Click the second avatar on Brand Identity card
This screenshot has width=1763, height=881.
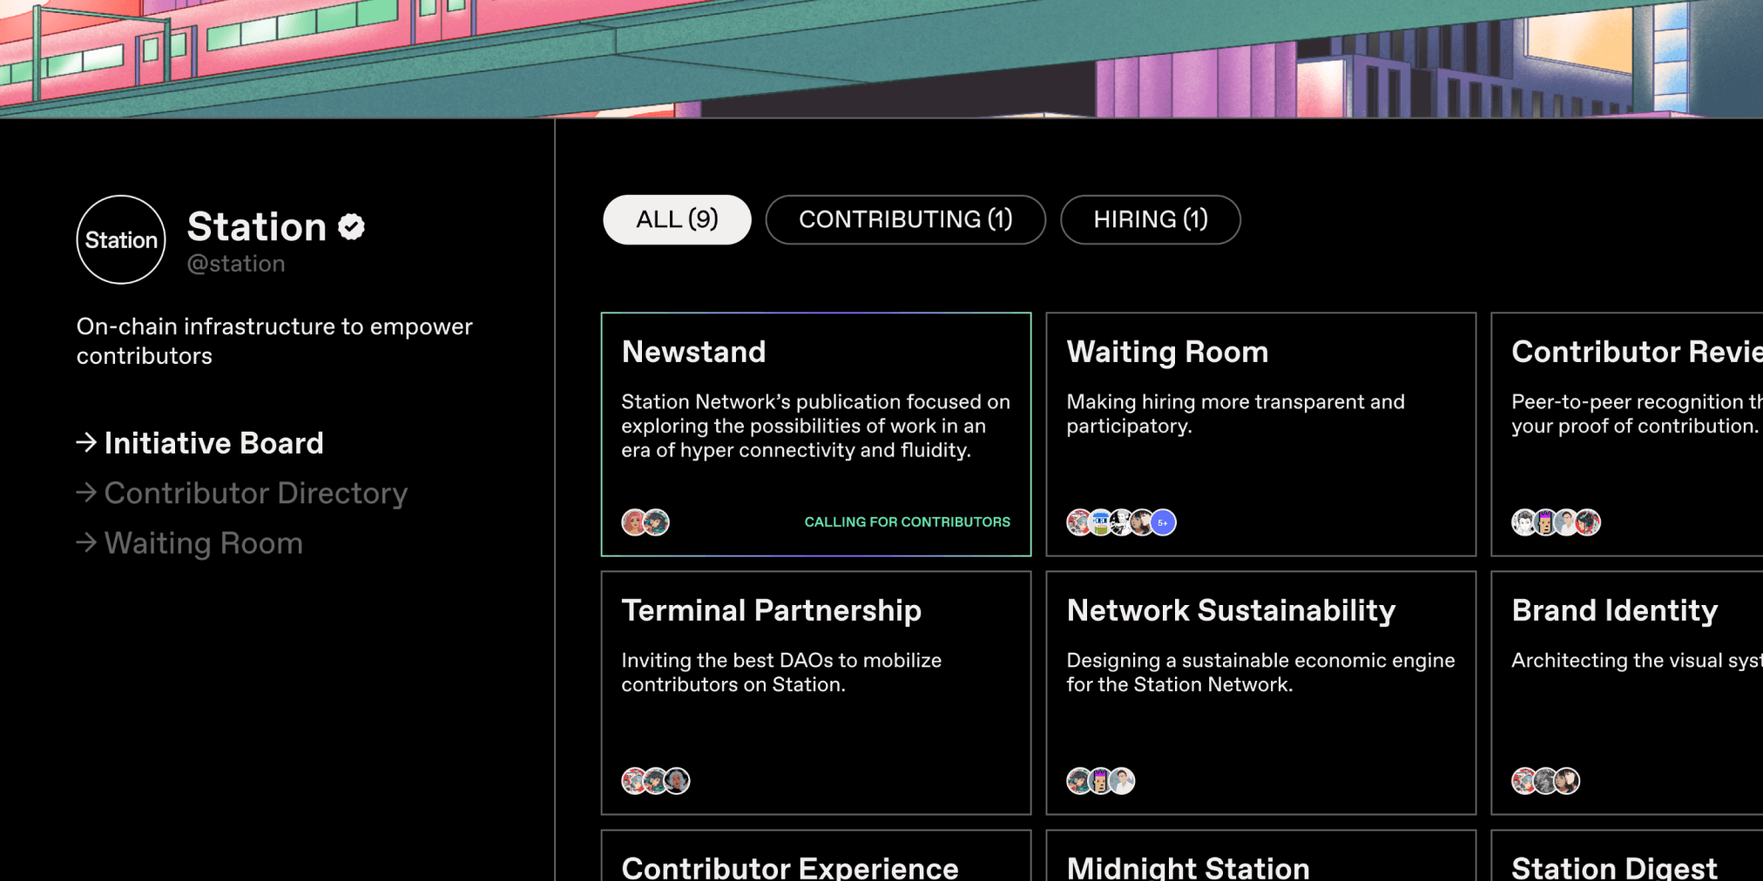point(1545,781)
